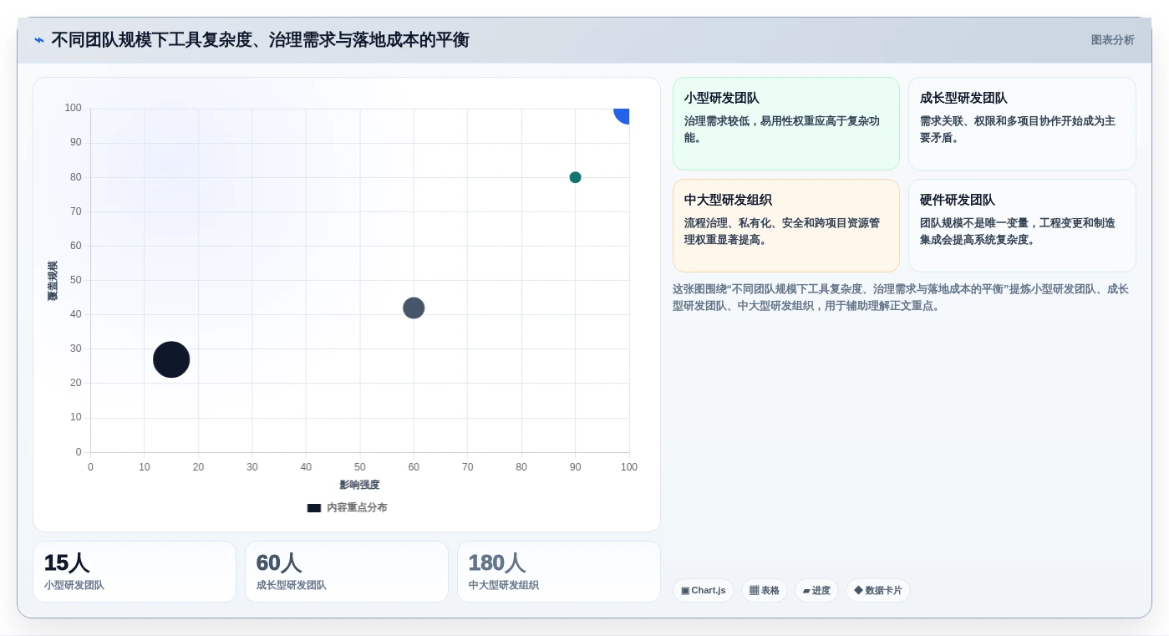Screen dimensions: 1169x636
Task: Click the 180人 stat card
Action: pos(559,572)
